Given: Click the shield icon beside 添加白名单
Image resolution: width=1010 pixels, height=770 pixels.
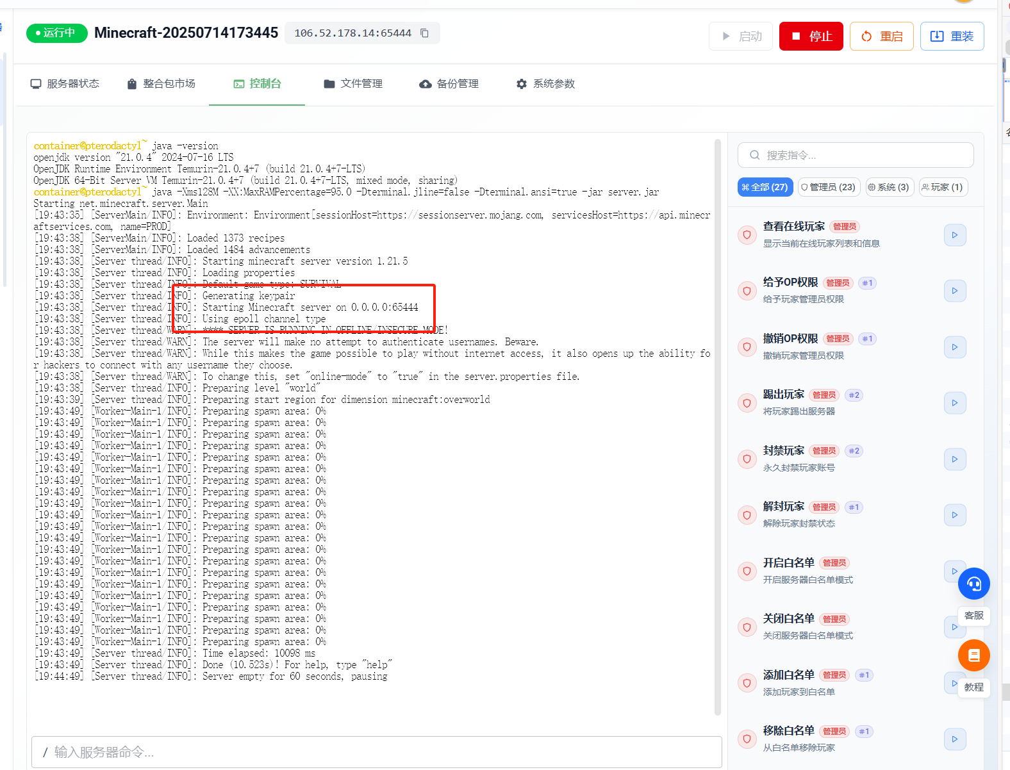Looking at the screenshot, I should [747, 684].
